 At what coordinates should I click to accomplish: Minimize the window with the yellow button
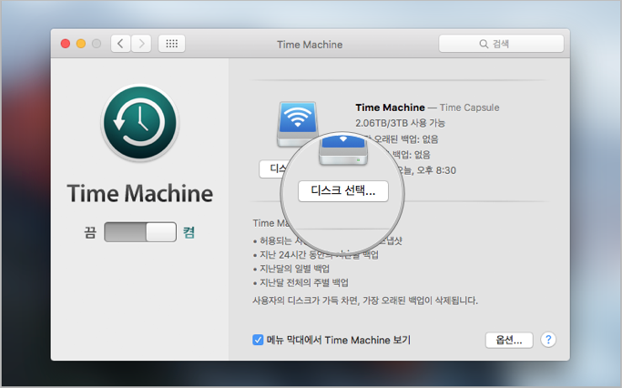pos(81,44)
